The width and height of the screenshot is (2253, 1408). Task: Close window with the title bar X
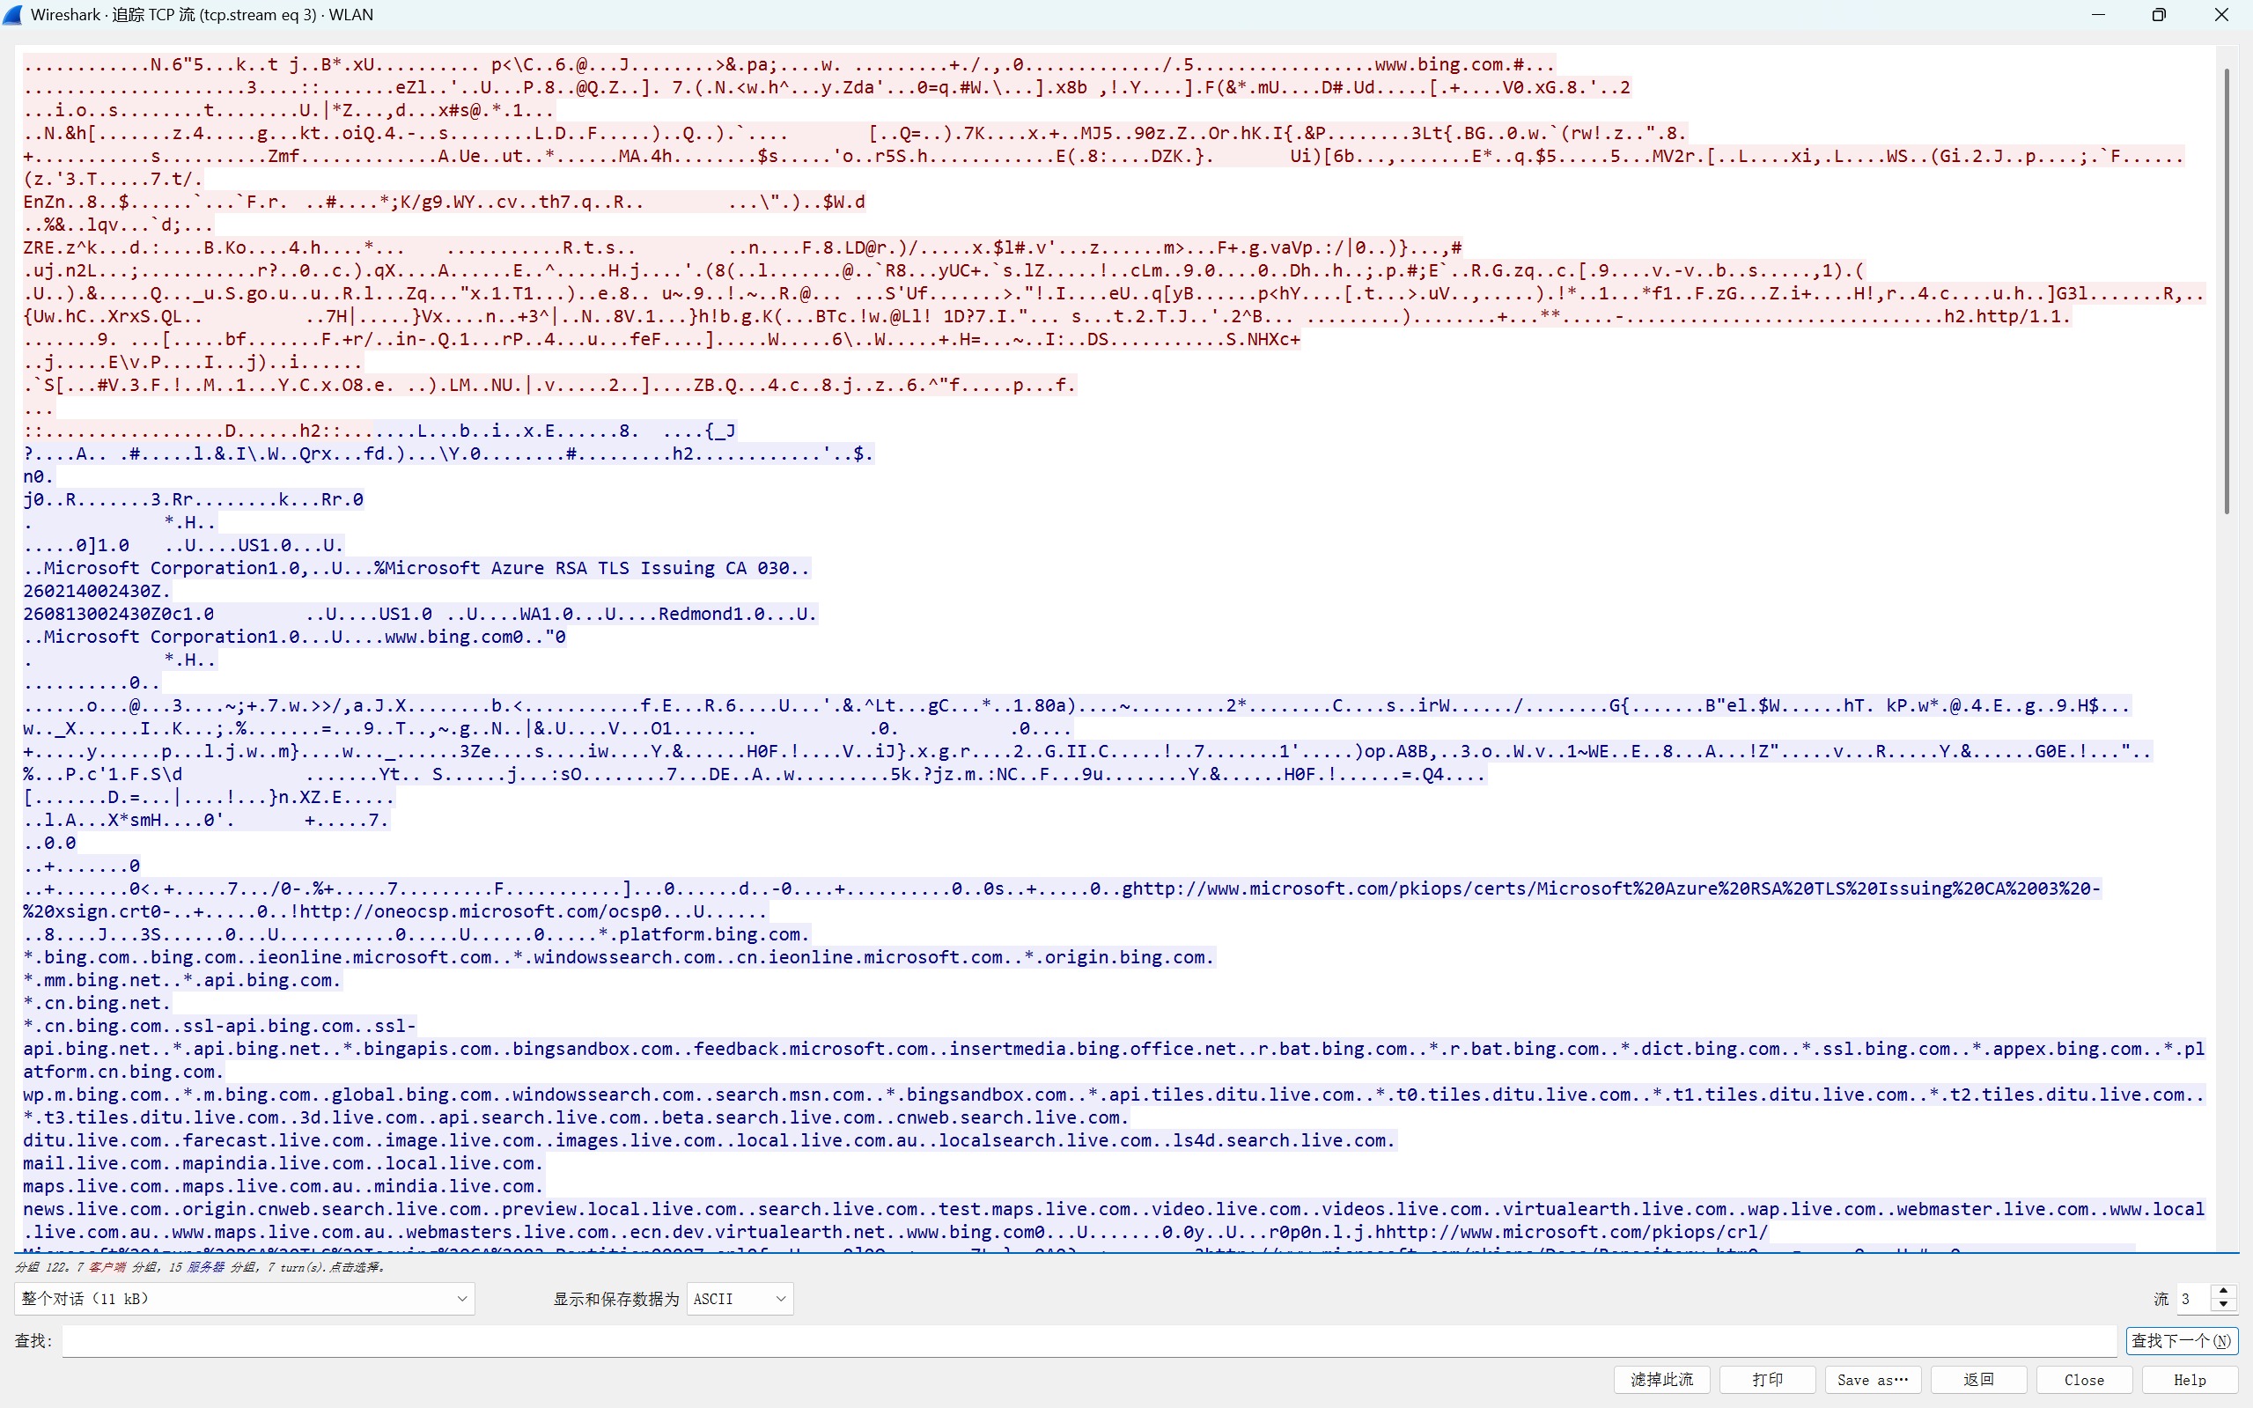click(x=2221, y=15)
